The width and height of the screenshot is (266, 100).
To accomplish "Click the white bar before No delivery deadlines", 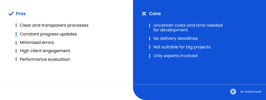I will click(150, 39).
